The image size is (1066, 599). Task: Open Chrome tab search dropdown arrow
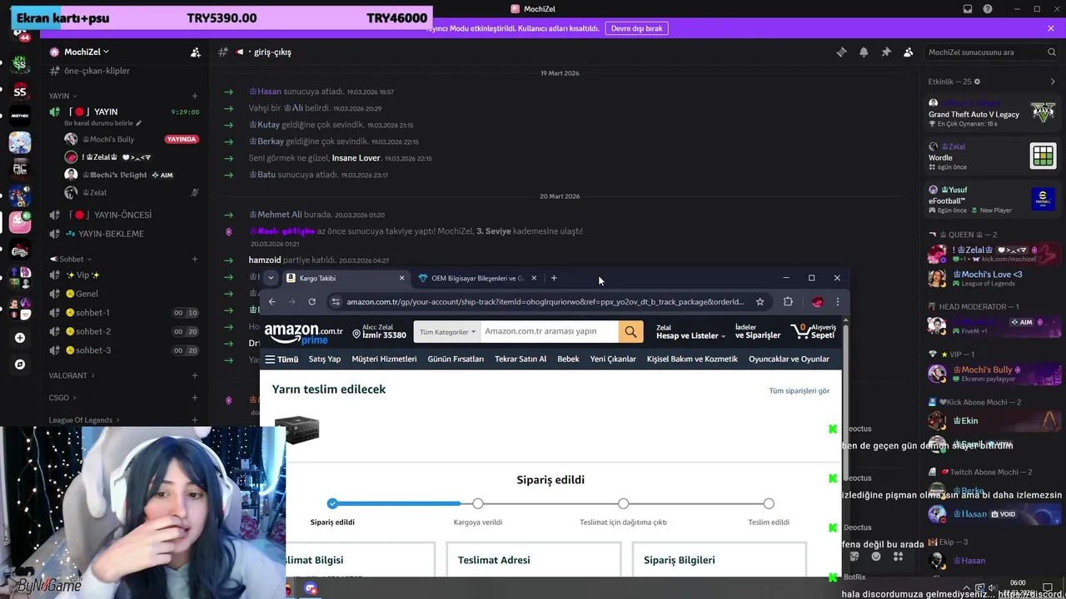(271, 278)
